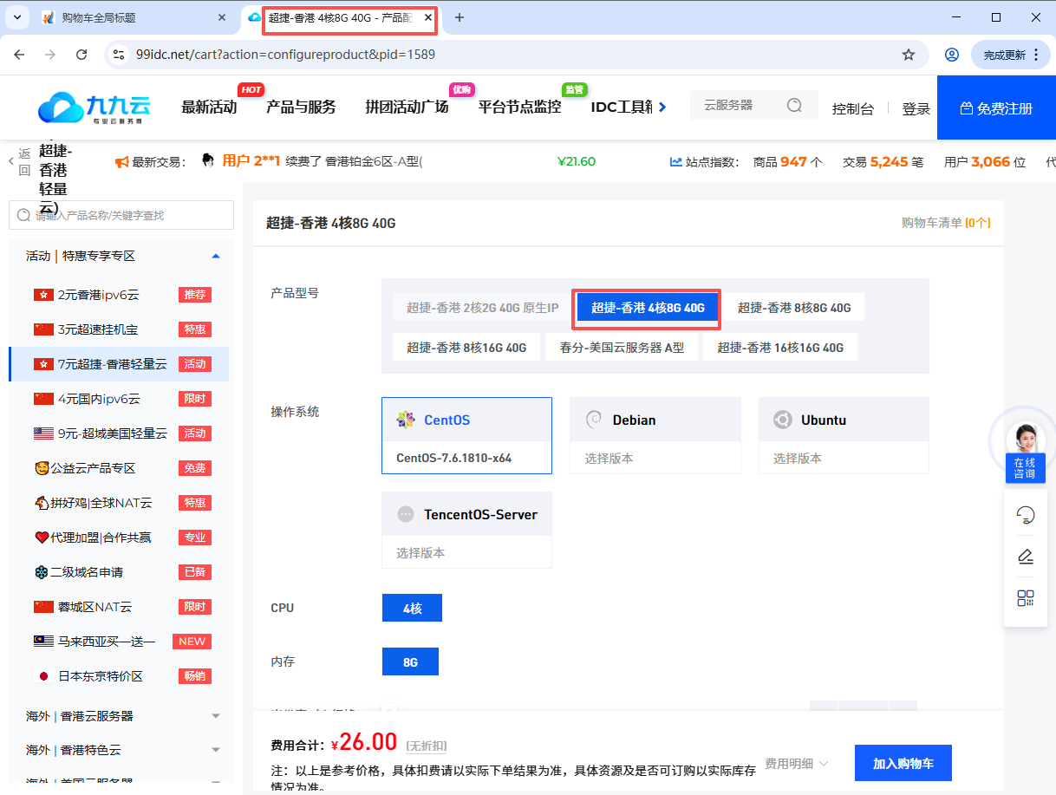Open the 购物车清单 cart list
The image size is (1056, 795).
point(946,223)
